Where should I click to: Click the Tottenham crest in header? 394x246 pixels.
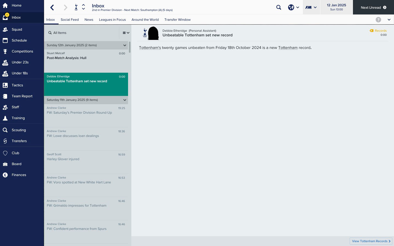click(76, 7)
